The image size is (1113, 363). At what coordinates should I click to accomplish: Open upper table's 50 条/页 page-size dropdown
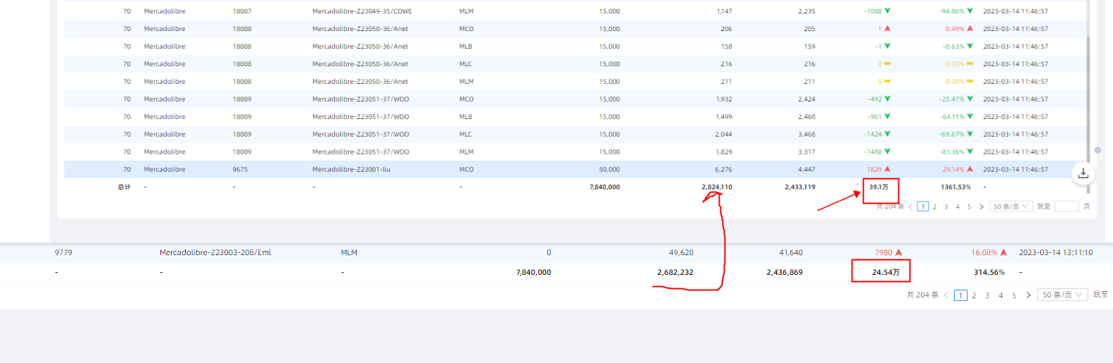click(x=1011, y=207)
